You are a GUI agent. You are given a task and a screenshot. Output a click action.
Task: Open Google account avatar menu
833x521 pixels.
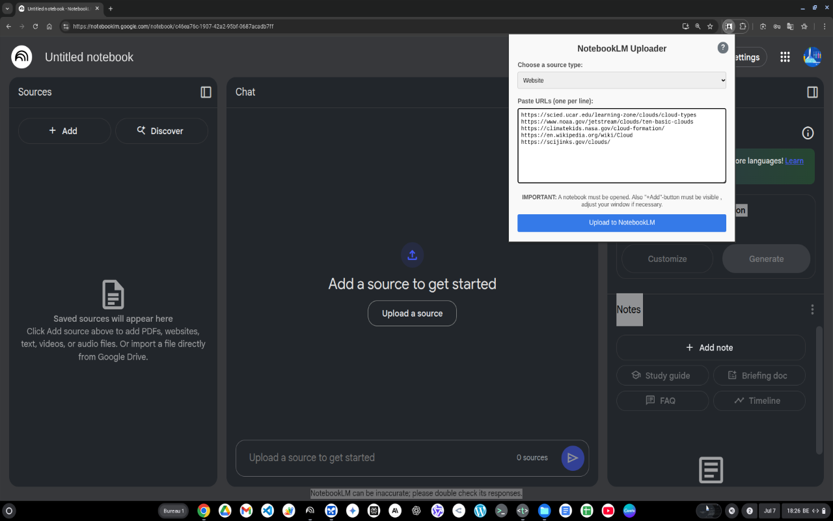(x=812, y=57)
